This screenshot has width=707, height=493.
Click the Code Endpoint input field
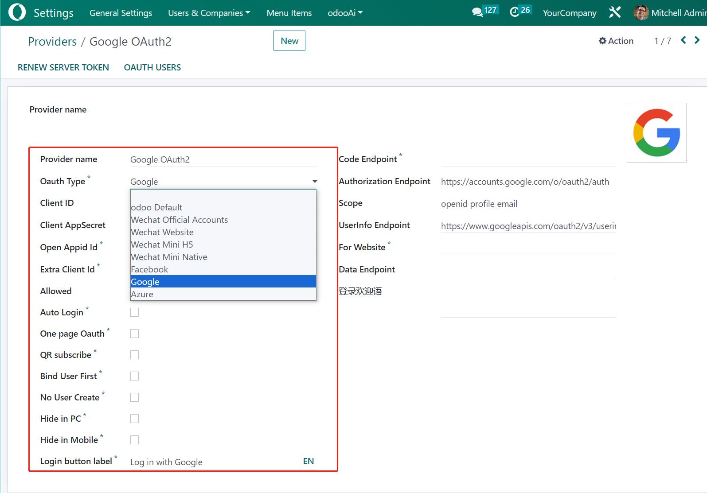pyautogui.click(x=528, y=159)
